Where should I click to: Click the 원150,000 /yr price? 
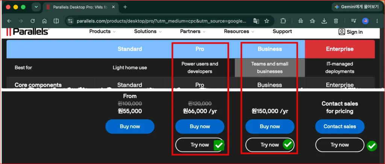click(x=270, y=111)
